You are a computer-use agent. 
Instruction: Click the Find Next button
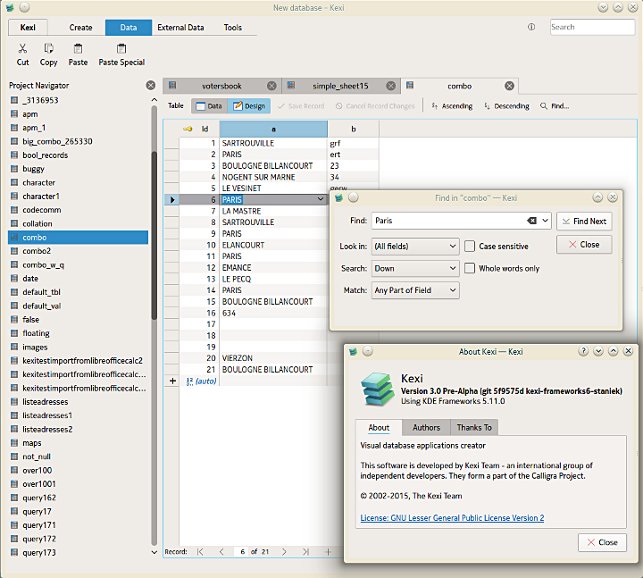point(583,221)
